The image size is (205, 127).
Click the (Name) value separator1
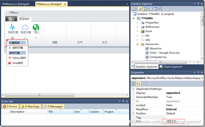[173, 93]
